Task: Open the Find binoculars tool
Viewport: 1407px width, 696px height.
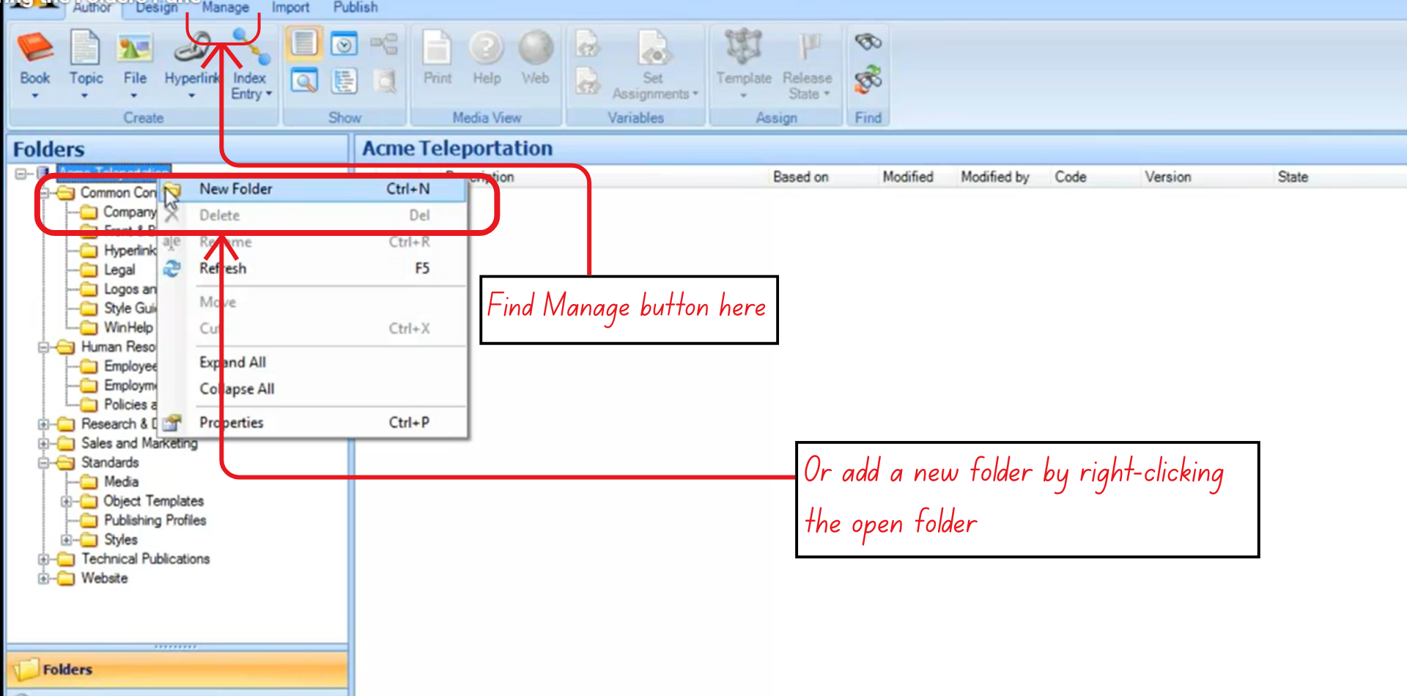Action: [x=867, y=42]
